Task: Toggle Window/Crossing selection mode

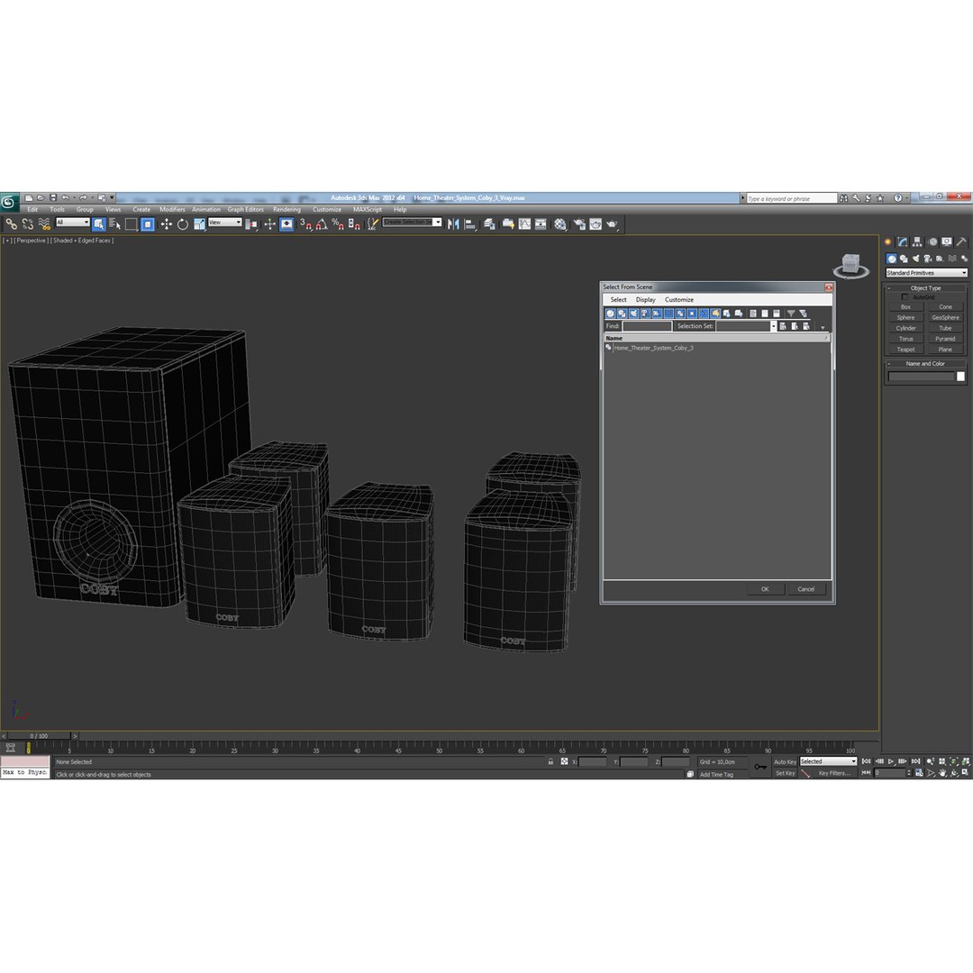Action: point(148,224)
